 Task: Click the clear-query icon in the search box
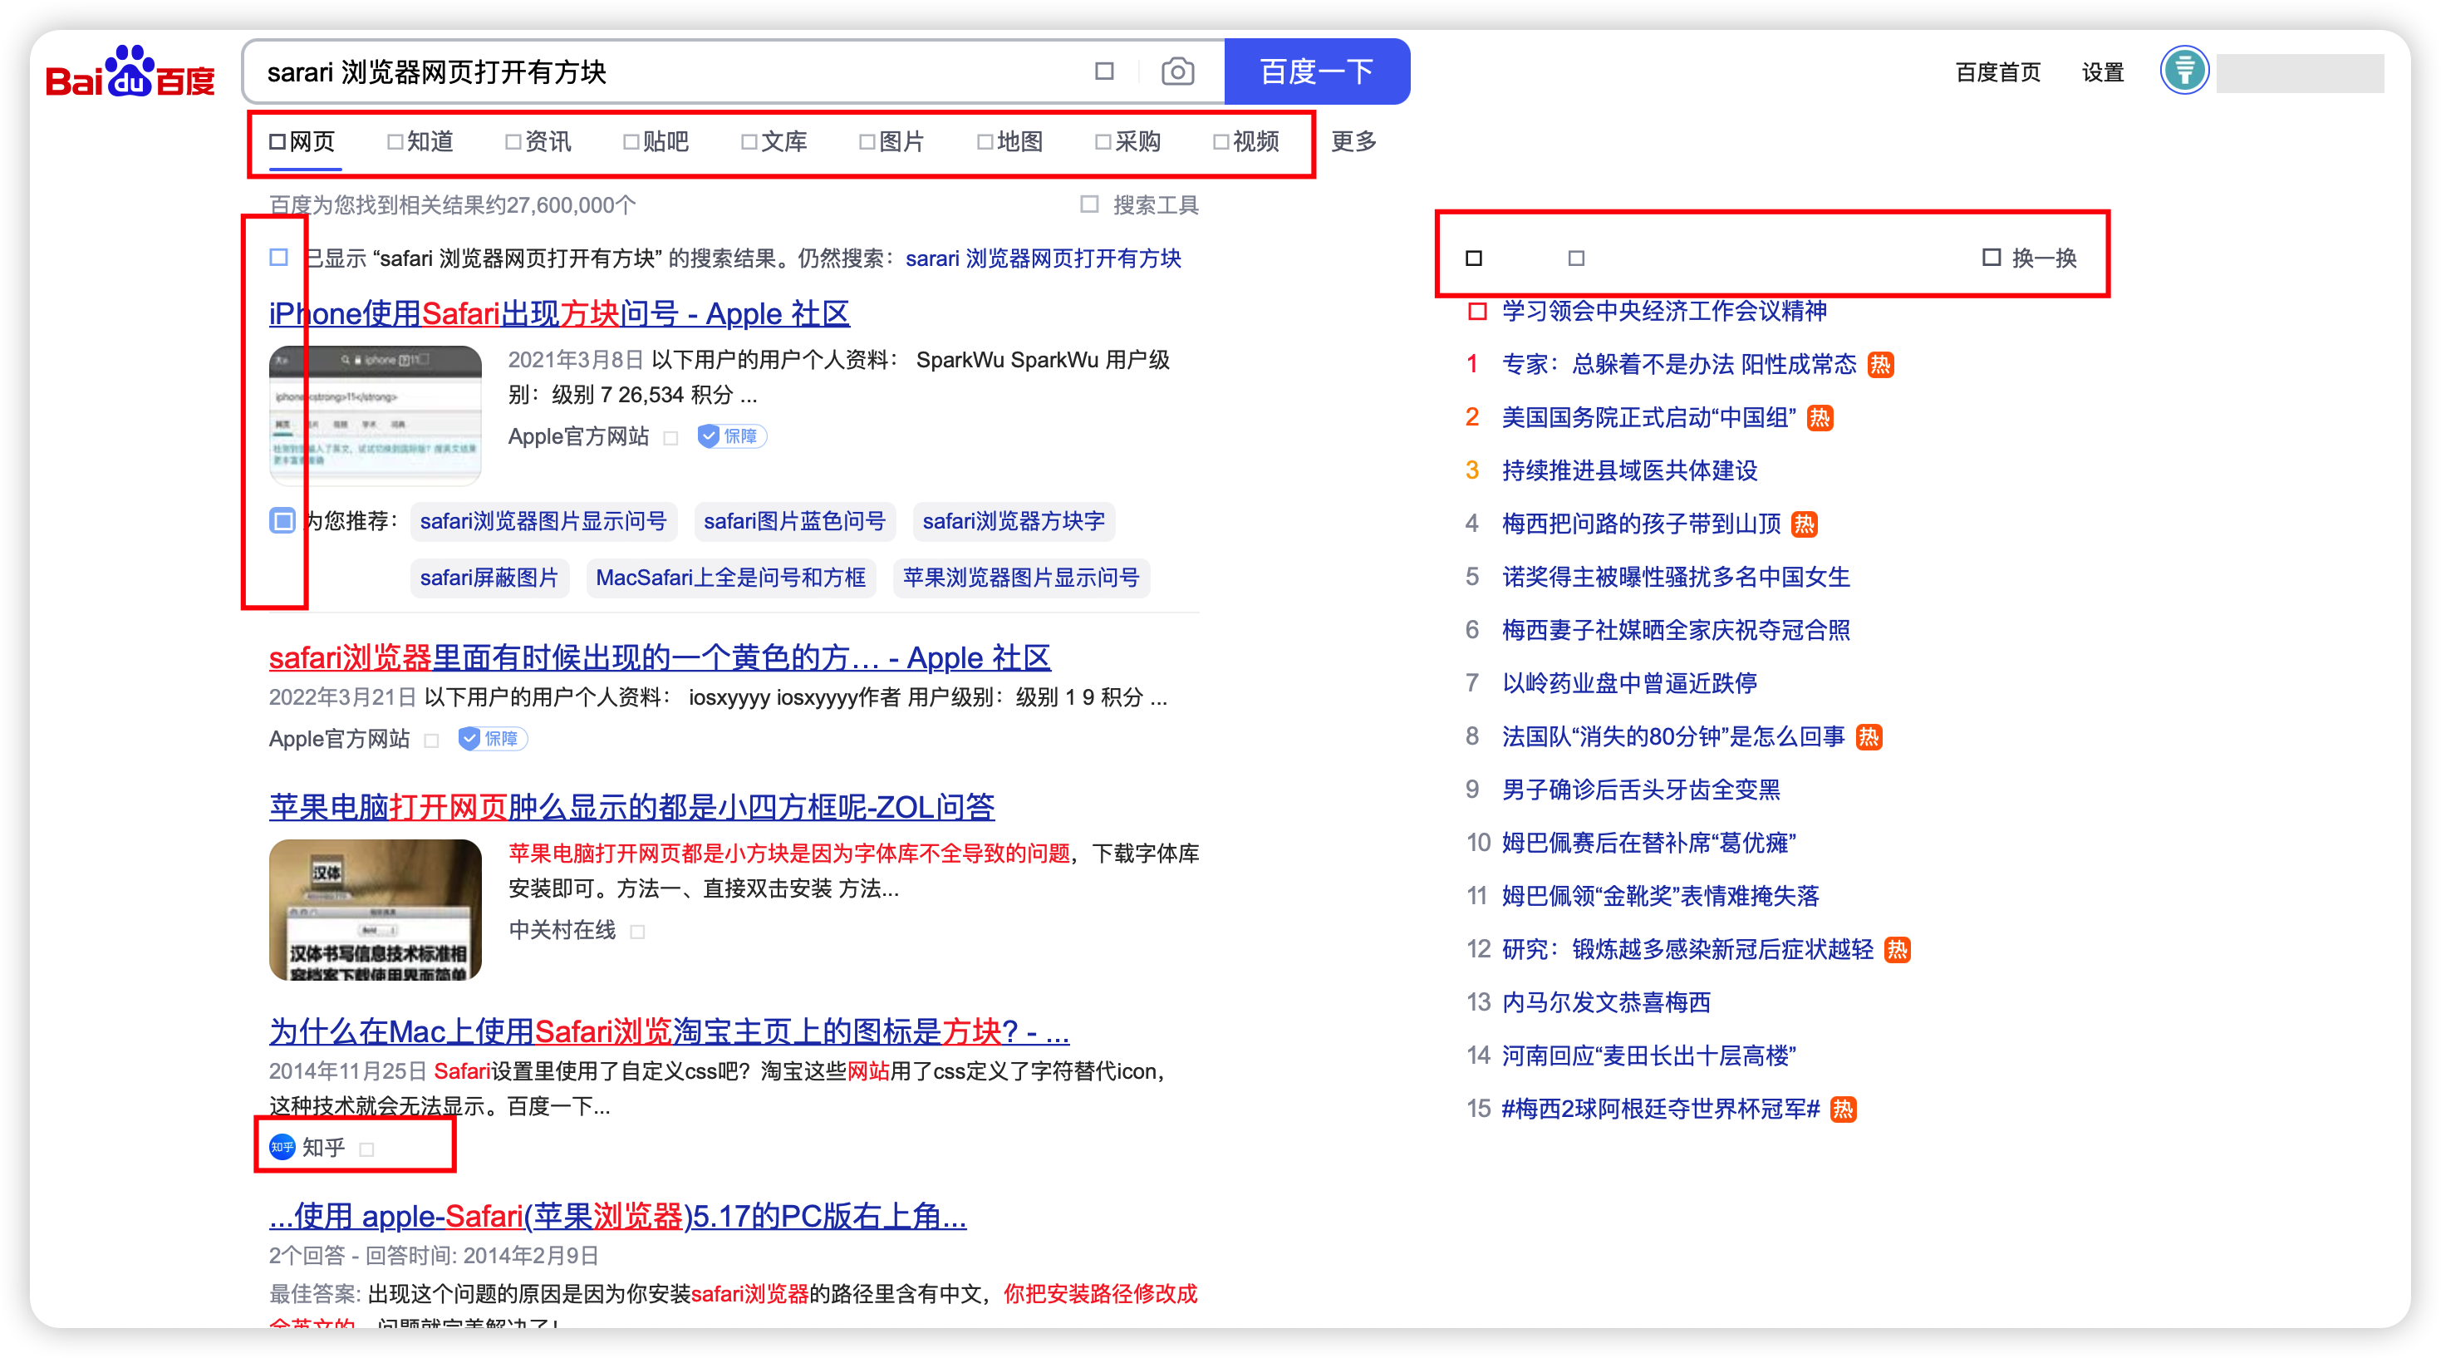tap(1104, 72)
